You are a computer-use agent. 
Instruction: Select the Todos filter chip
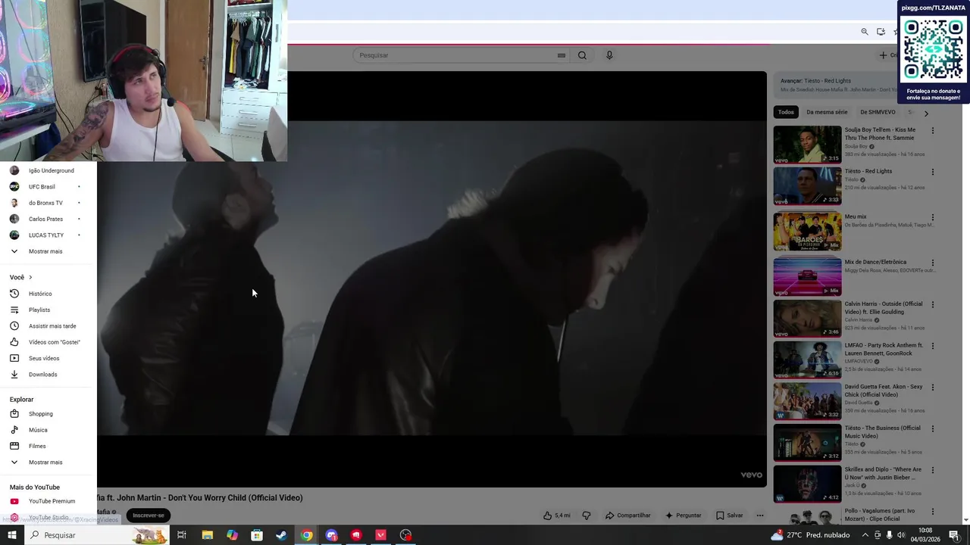click(x=786, y=112)
